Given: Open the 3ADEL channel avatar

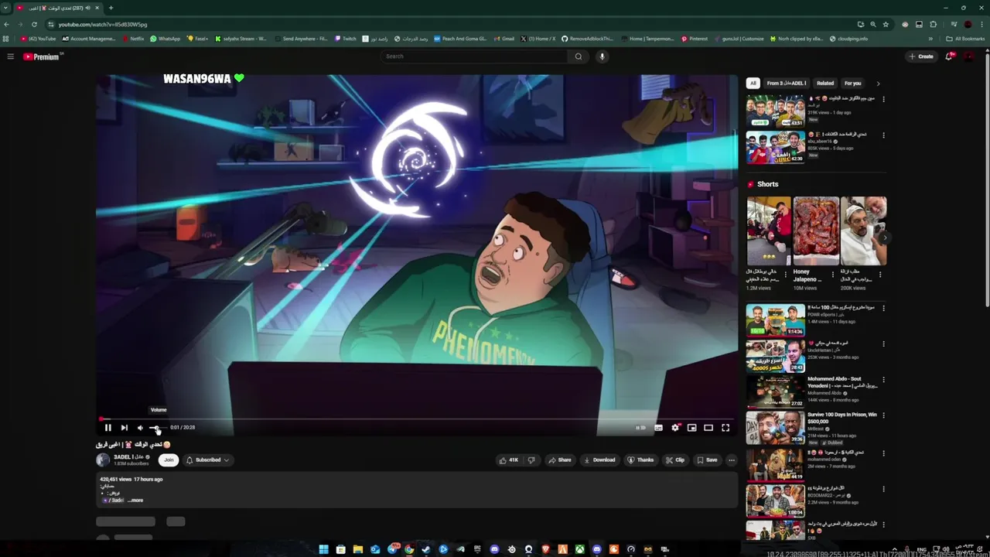Looking at the screenshot, I should coord(103,460).
